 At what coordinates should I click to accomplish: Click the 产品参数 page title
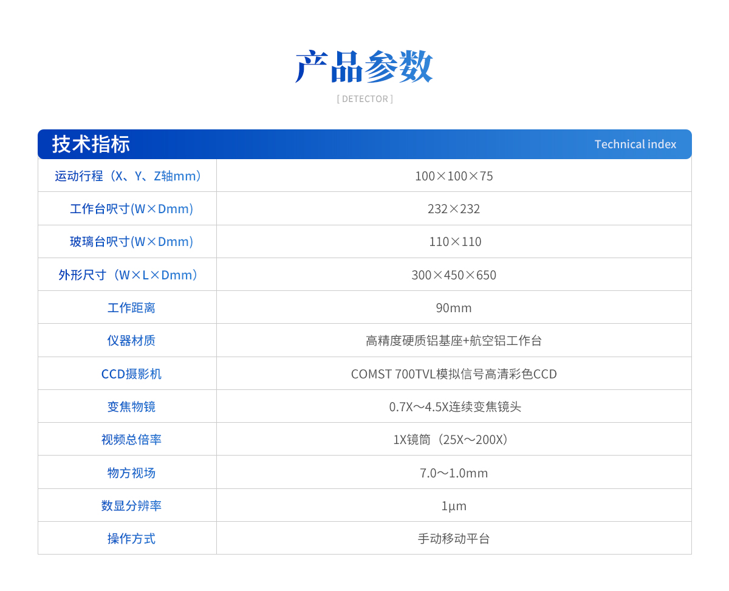coord(364,66)
